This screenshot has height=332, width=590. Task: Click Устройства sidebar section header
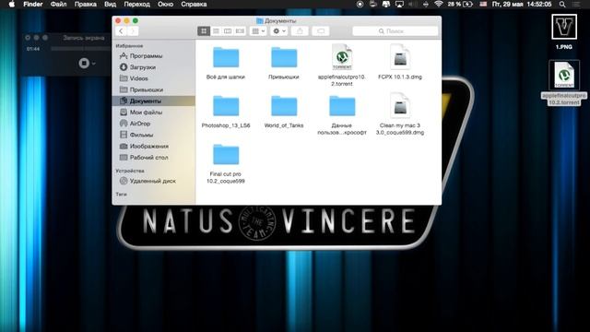tap(130, 171)
